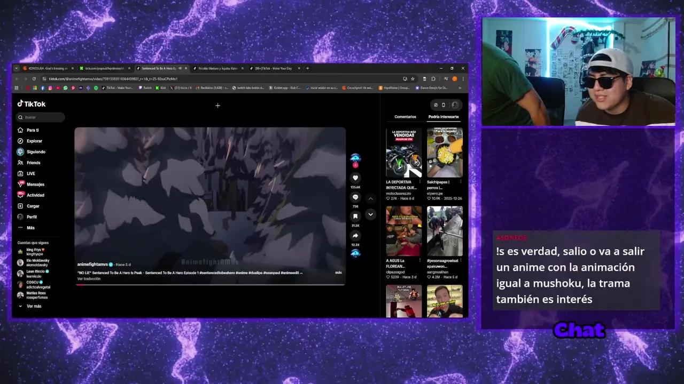
Task: Click the Ver traducción link
Action: click(x=89, y=279)
